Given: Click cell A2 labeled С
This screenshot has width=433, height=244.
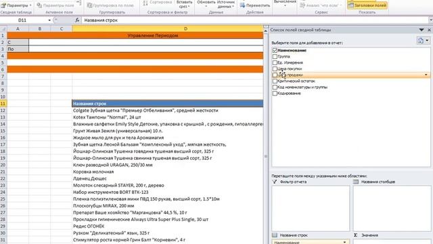Looking at the screenshot, I should (x=18, y=42).
